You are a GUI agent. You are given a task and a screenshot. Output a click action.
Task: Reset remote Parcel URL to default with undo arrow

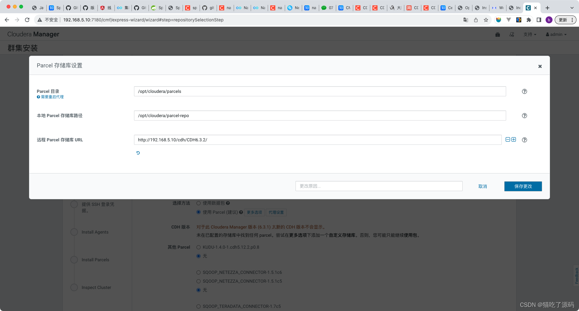[138, 153]
